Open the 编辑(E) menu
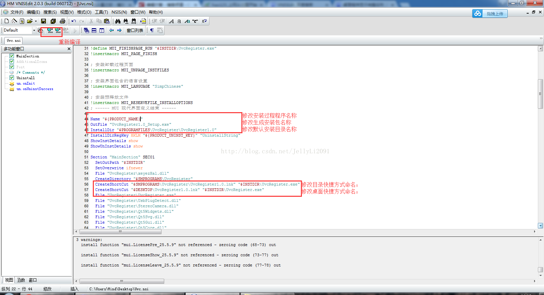Image resolution: width=544 pixels, height=295 pixels. click(33, 12)
